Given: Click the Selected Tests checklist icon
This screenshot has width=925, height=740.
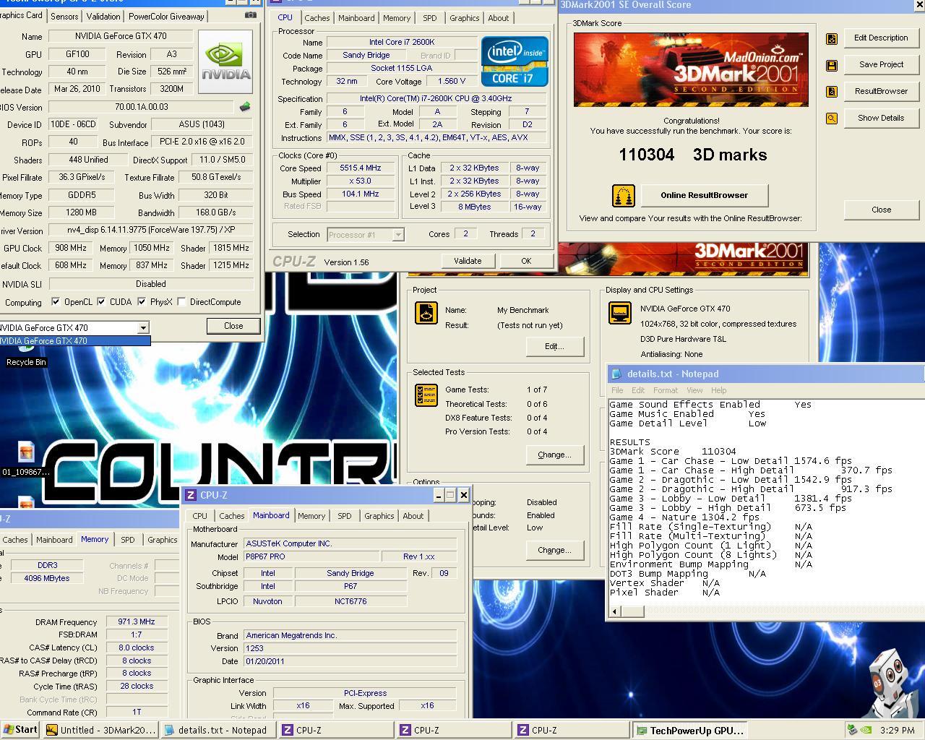Looking at the screenshot, I should (x=426, y=395).
